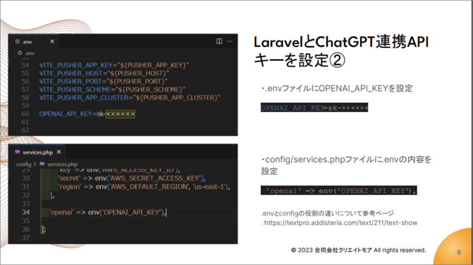Select the highlighted ×××××× key value
This screenshot has width=473, height=265.
coord(121,114)
